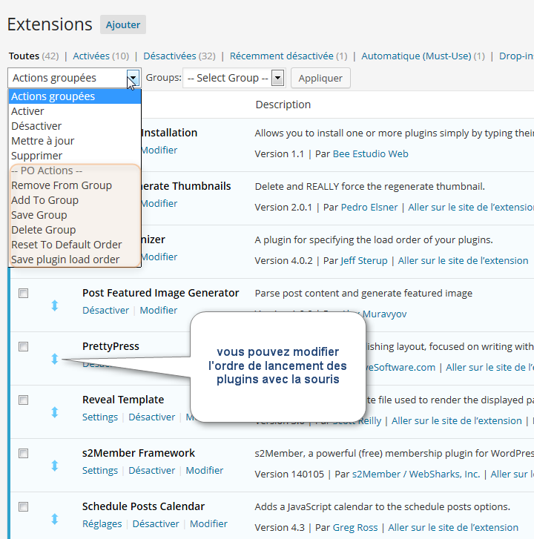Open the Select Group dropdown
The image size is (534, 539).
(x=234, y=78)
